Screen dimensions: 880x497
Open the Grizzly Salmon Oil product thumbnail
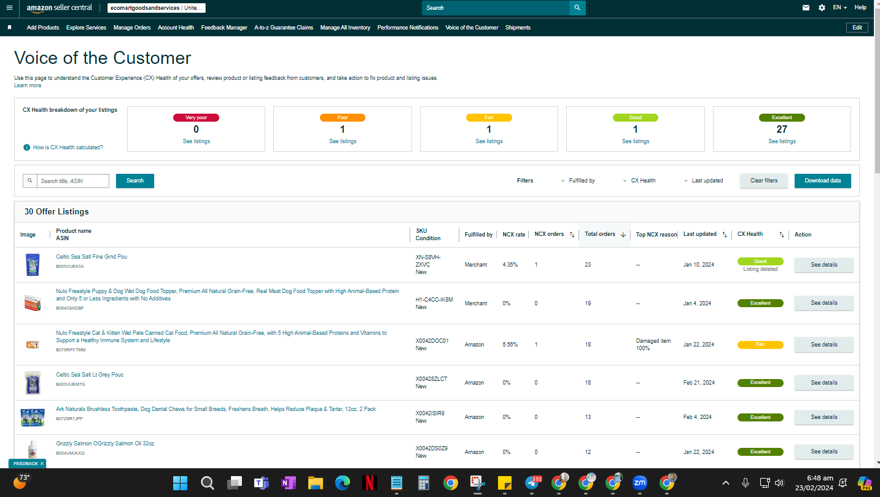coord(33,451)
